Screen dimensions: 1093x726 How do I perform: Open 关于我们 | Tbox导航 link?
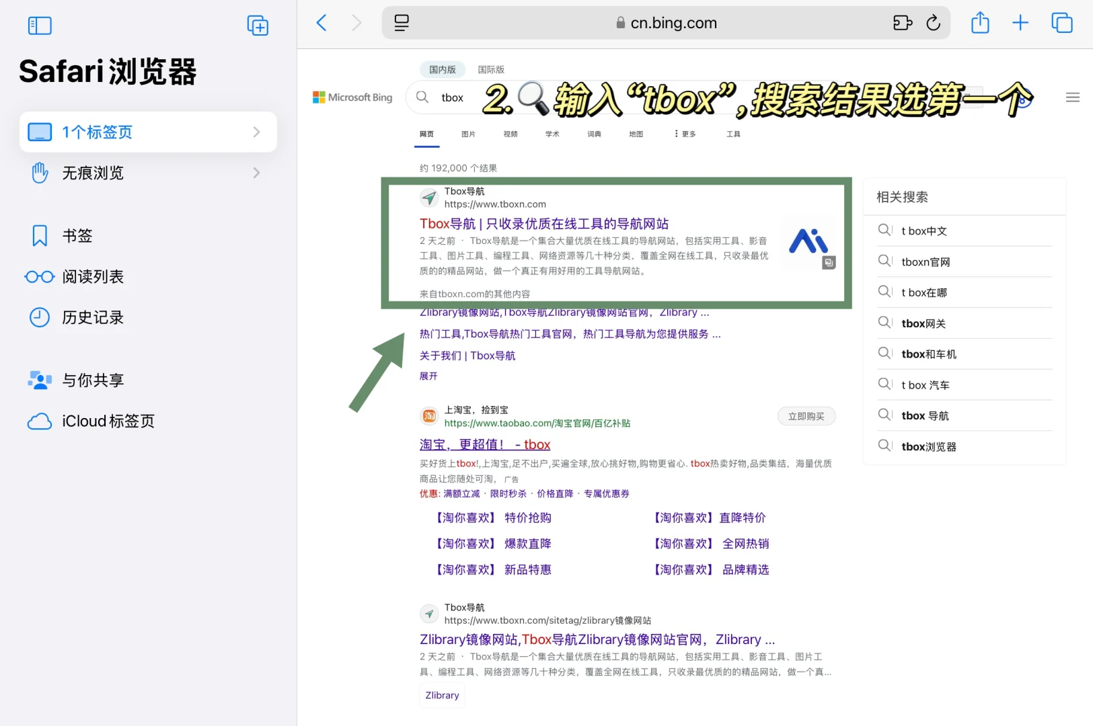tap(467, 356)
